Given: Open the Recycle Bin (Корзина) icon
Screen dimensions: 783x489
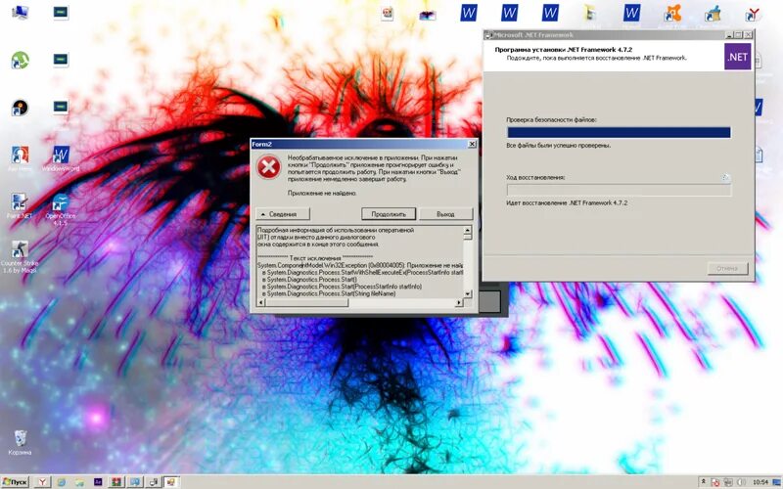Looking at the screenshot, I should [x=20, y=443].
